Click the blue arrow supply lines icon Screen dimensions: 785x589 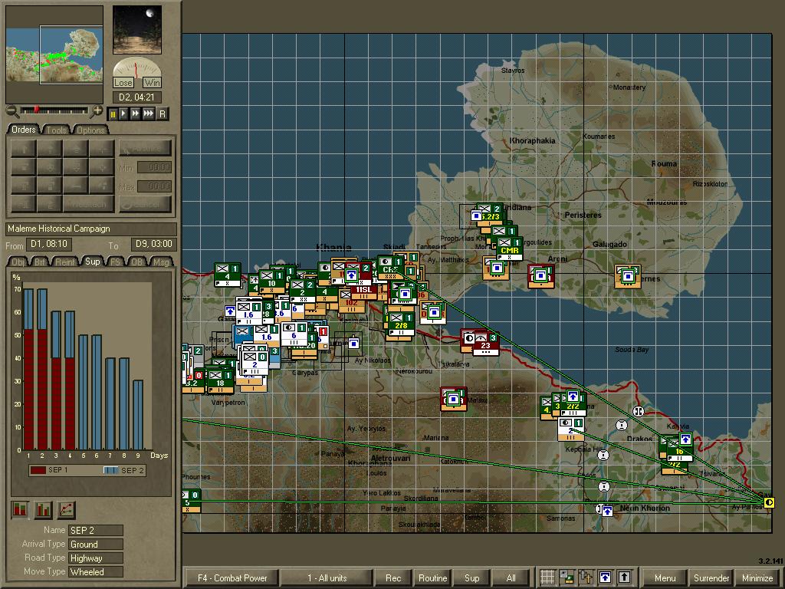pos(605,577)
